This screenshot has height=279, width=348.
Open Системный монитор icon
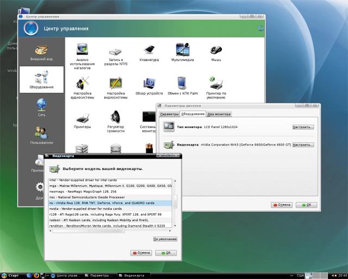[x=148, y=122]
